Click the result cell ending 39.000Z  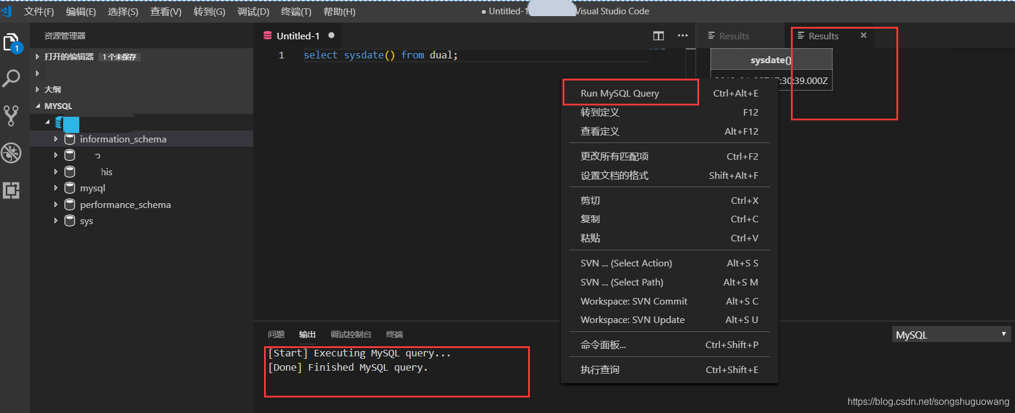click(771, 80)
